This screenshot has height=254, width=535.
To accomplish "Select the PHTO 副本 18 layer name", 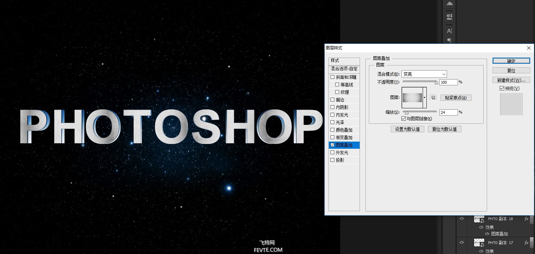I will pyautogui.click(x=500, y=219).
